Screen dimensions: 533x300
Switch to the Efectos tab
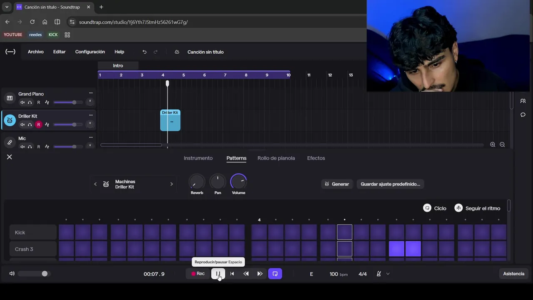click(x=316, y=158)
